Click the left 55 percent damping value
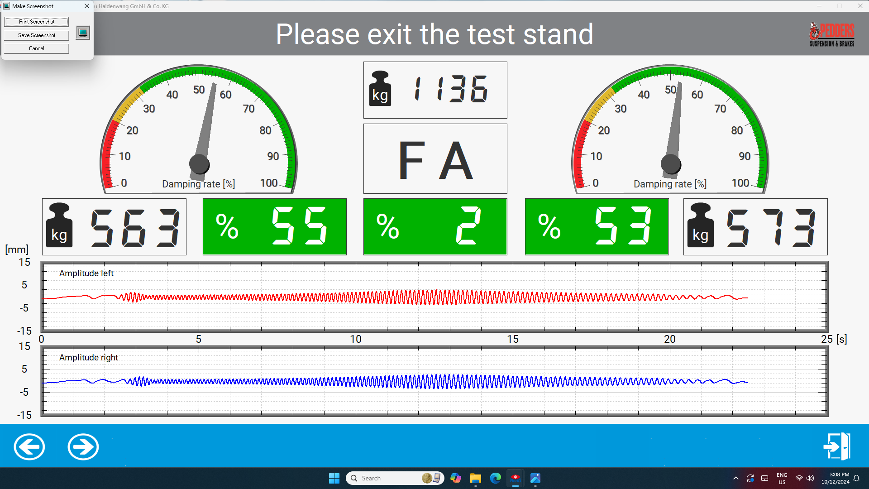Screen dimensions: 869x489 [x=274, y=226]
